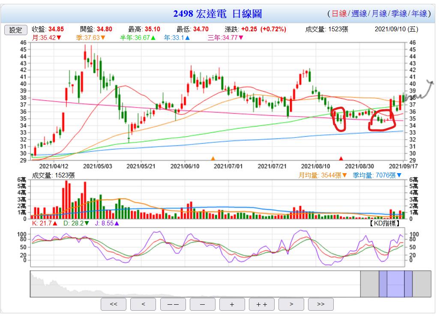Click the highlighted blue range in overview bar
This screenshot has height=318, width=440.
pos(395,284)
